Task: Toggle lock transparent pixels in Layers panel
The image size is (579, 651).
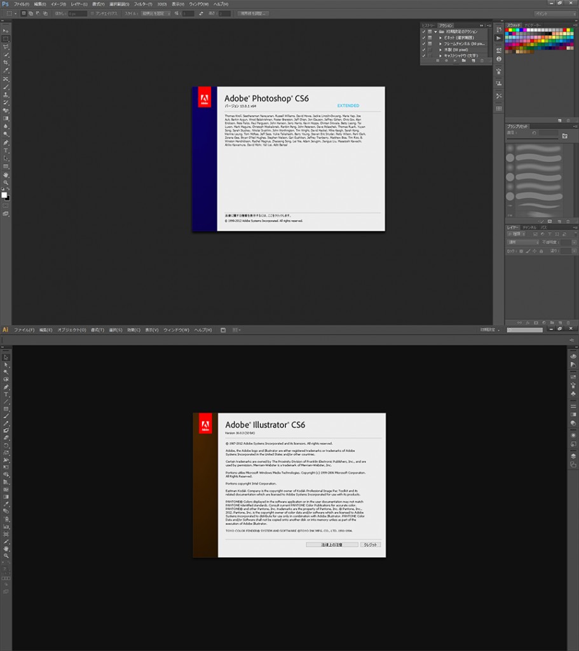Action: pos(521,251)
